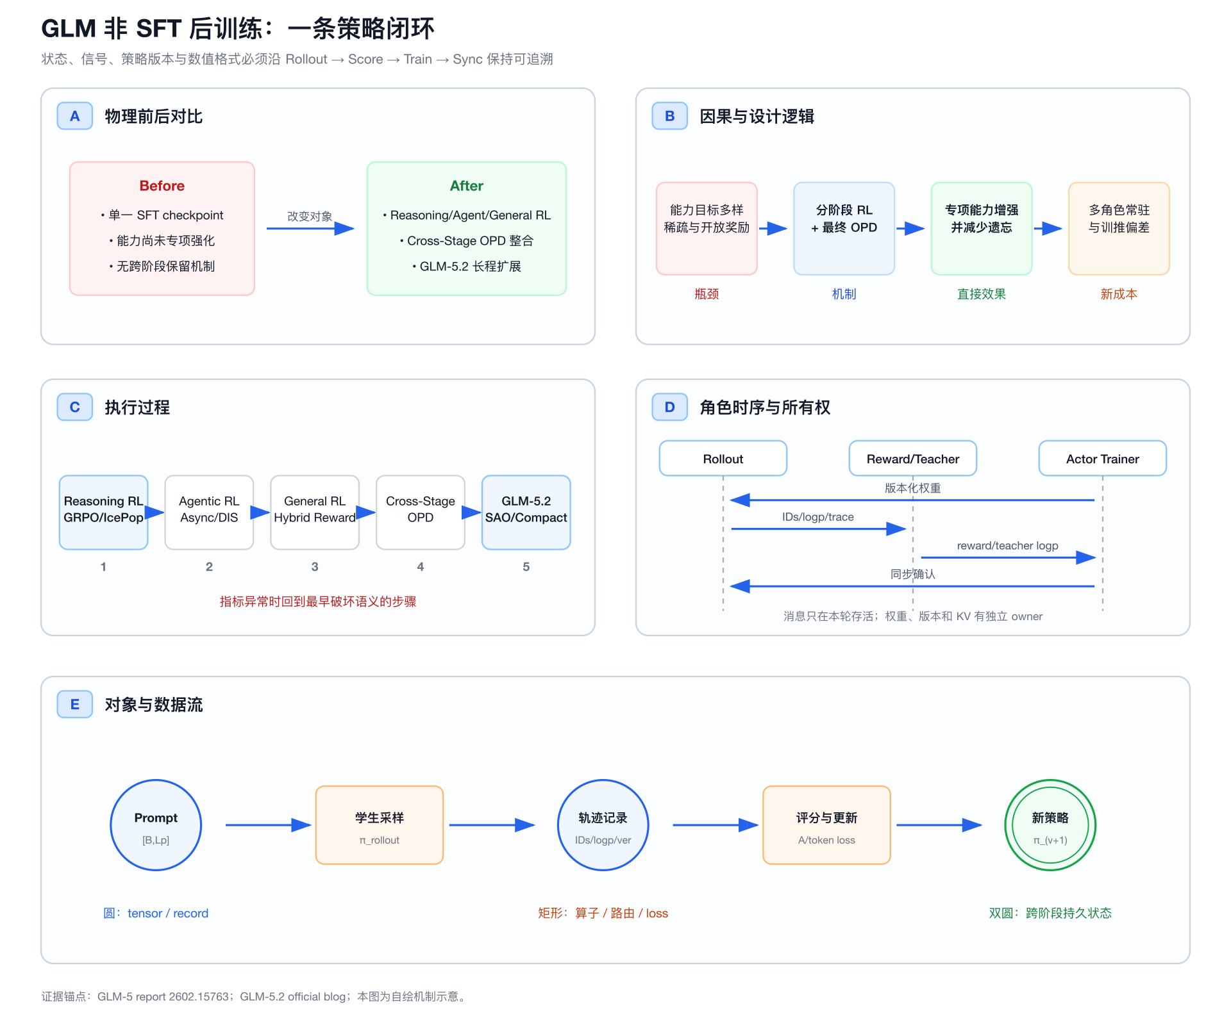This screenshot has height=1025, width=1231.
Task: Click the 单一 SFT checkpoint bullet
Action: pos(162,215)
